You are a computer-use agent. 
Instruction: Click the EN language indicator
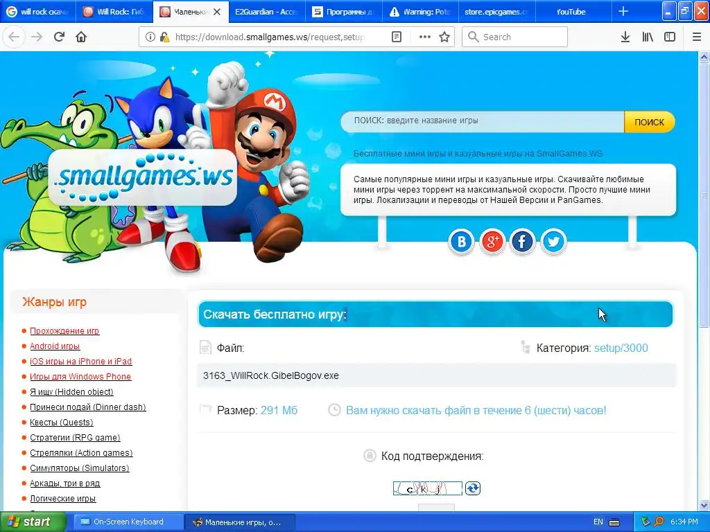click(598, 522)
